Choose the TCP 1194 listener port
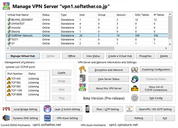Viewport: 178px width, 128px height. coord(17,91)
